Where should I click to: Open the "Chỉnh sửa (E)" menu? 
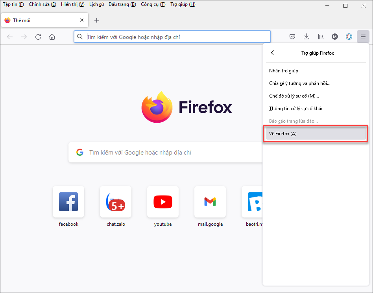point(42,4)
